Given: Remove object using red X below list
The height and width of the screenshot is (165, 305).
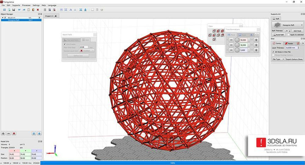Looking at the screenshot, I should (14, 133).
